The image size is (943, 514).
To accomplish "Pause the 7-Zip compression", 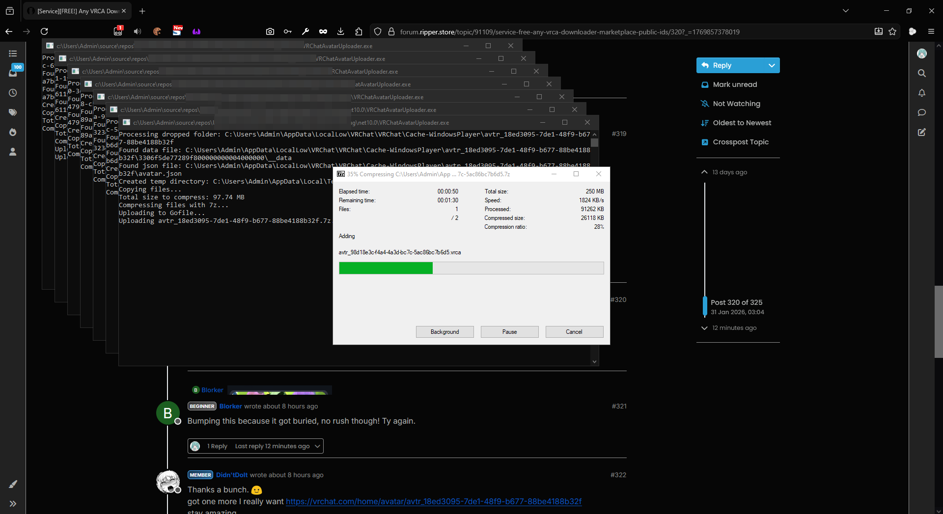I will coord(510,332).
